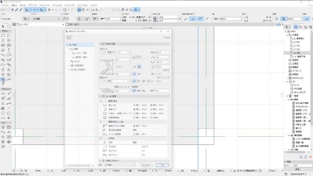Select 構造 in stair settings tree
Viewport: 313px width, 176px height.
76,49
